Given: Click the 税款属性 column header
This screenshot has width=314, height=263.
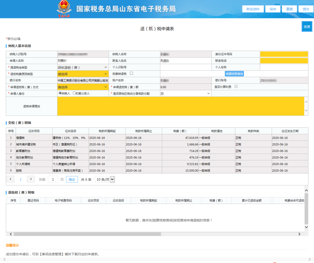Looking at the screenshot, I should [x=217, y=131].
